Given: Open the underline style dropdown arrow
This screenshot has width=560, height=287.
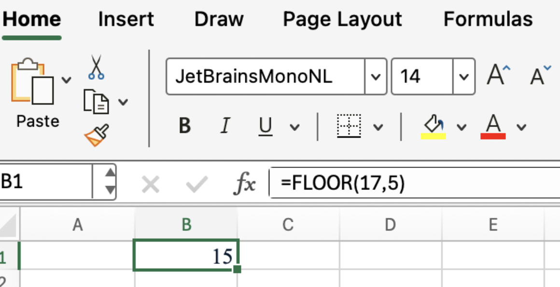Looking at the screenshot, I should click(294, 127).
